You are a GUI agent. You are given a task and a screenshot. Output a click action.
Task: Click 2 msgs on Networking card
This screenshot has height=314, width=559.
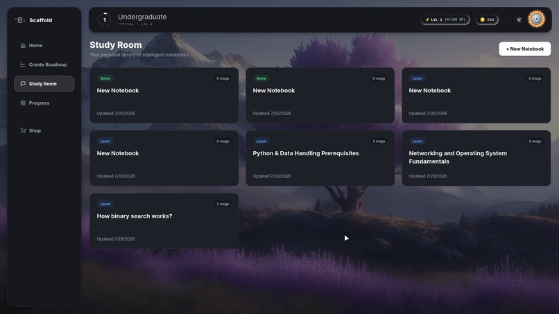535,141
